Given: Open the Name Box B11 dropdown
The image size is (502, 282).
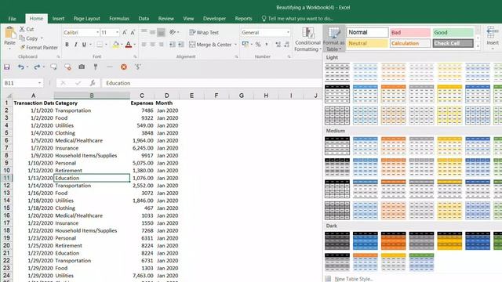Looking at the screenshot, I should tap(39, 83).
